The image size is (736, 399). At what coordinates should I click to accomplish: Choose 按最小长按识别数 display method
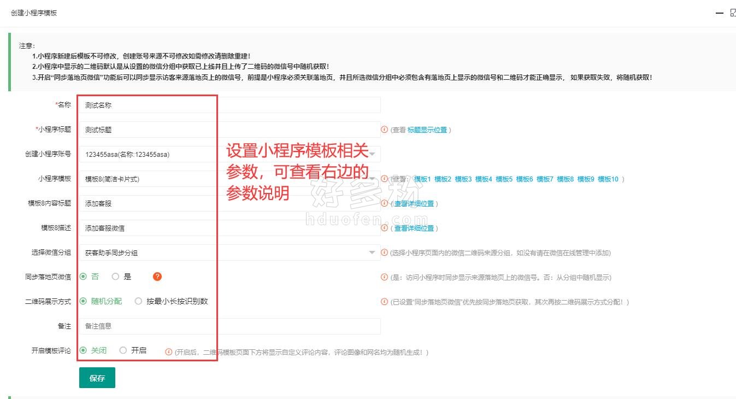(139, 301)
